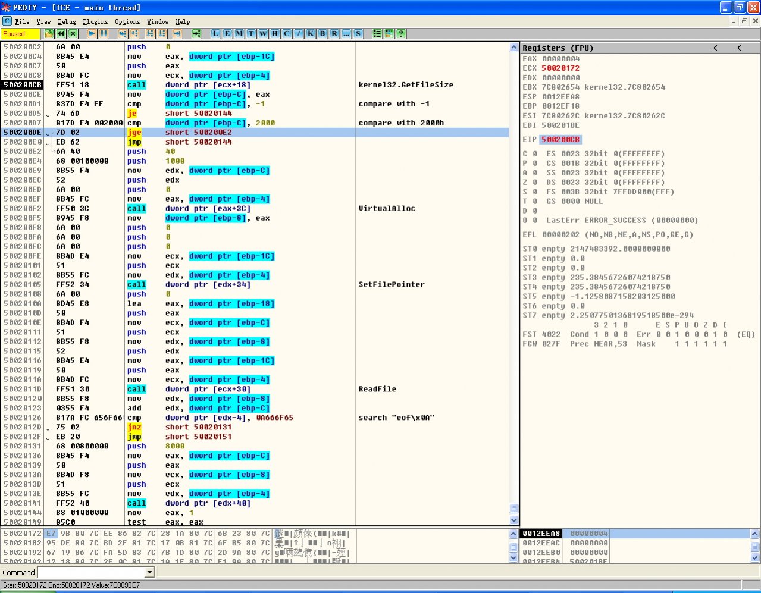Open the Plugins menu

pos(95,21)
